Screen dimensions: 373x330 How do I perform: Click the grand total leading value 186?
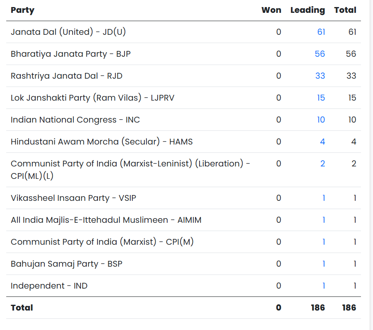pyautogui.click(x=317, y=308)
